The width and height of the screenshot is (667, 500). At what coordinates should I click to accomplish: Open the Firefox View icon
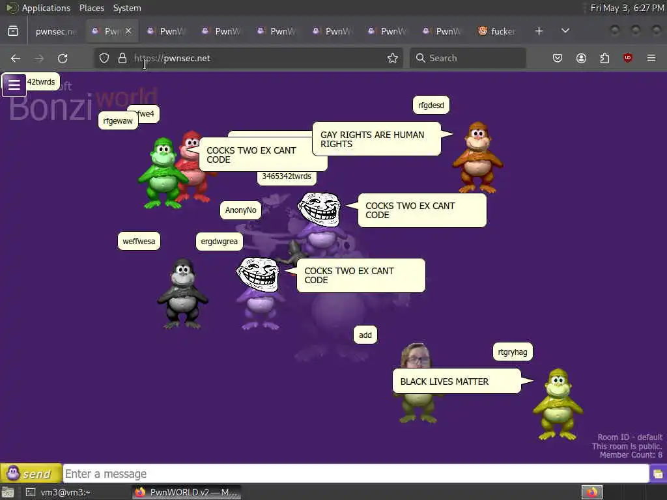click(13, 31)
